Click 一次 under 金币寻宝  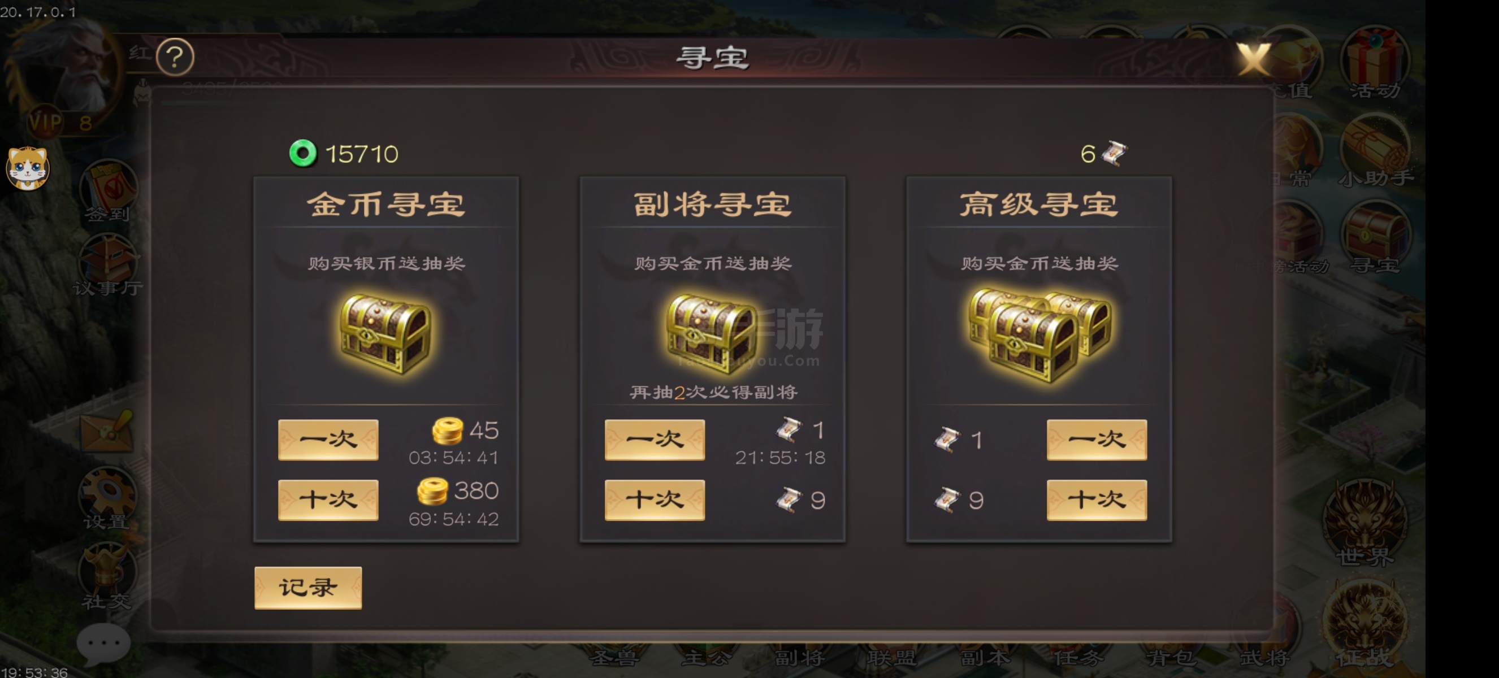coord(328,440)
